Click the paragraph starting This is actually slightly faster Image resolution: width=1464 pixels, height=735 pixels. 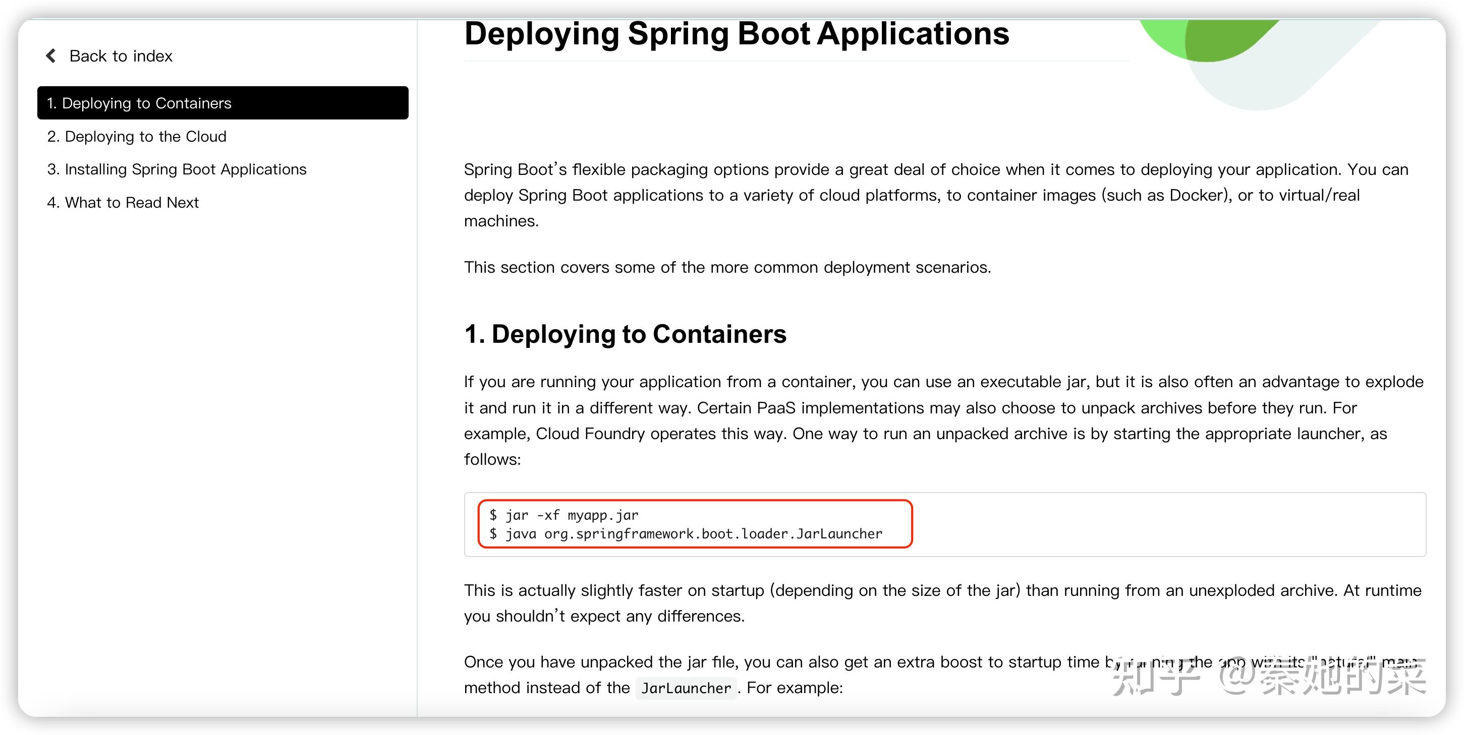tap(942, 603)
